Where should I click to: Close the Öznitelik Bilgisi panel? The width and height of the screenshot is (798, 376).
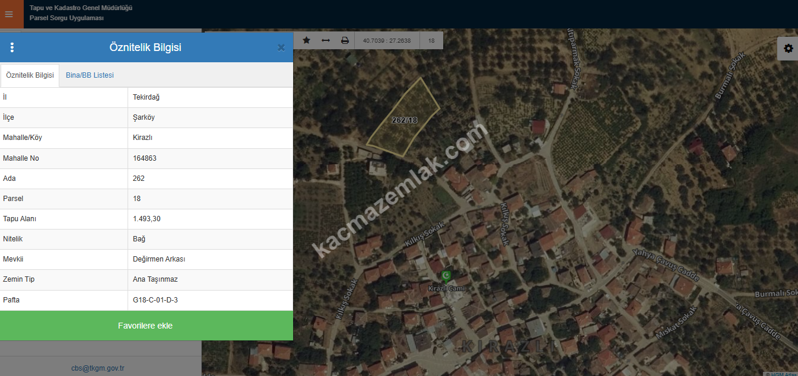[281, 47]
